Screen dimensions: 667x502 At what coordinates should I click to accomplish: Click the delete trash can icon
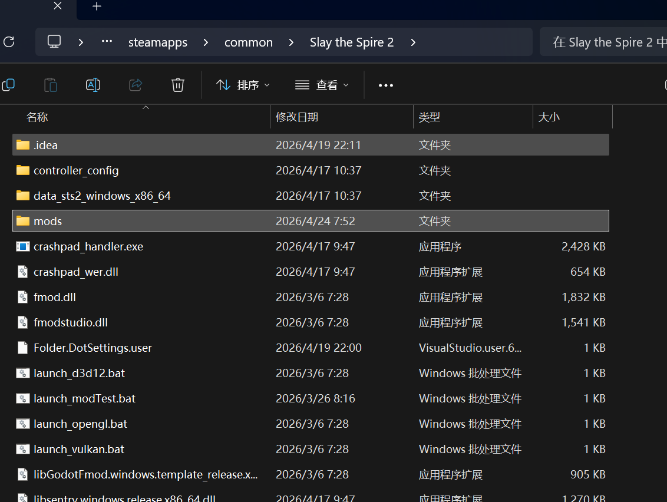178,85
